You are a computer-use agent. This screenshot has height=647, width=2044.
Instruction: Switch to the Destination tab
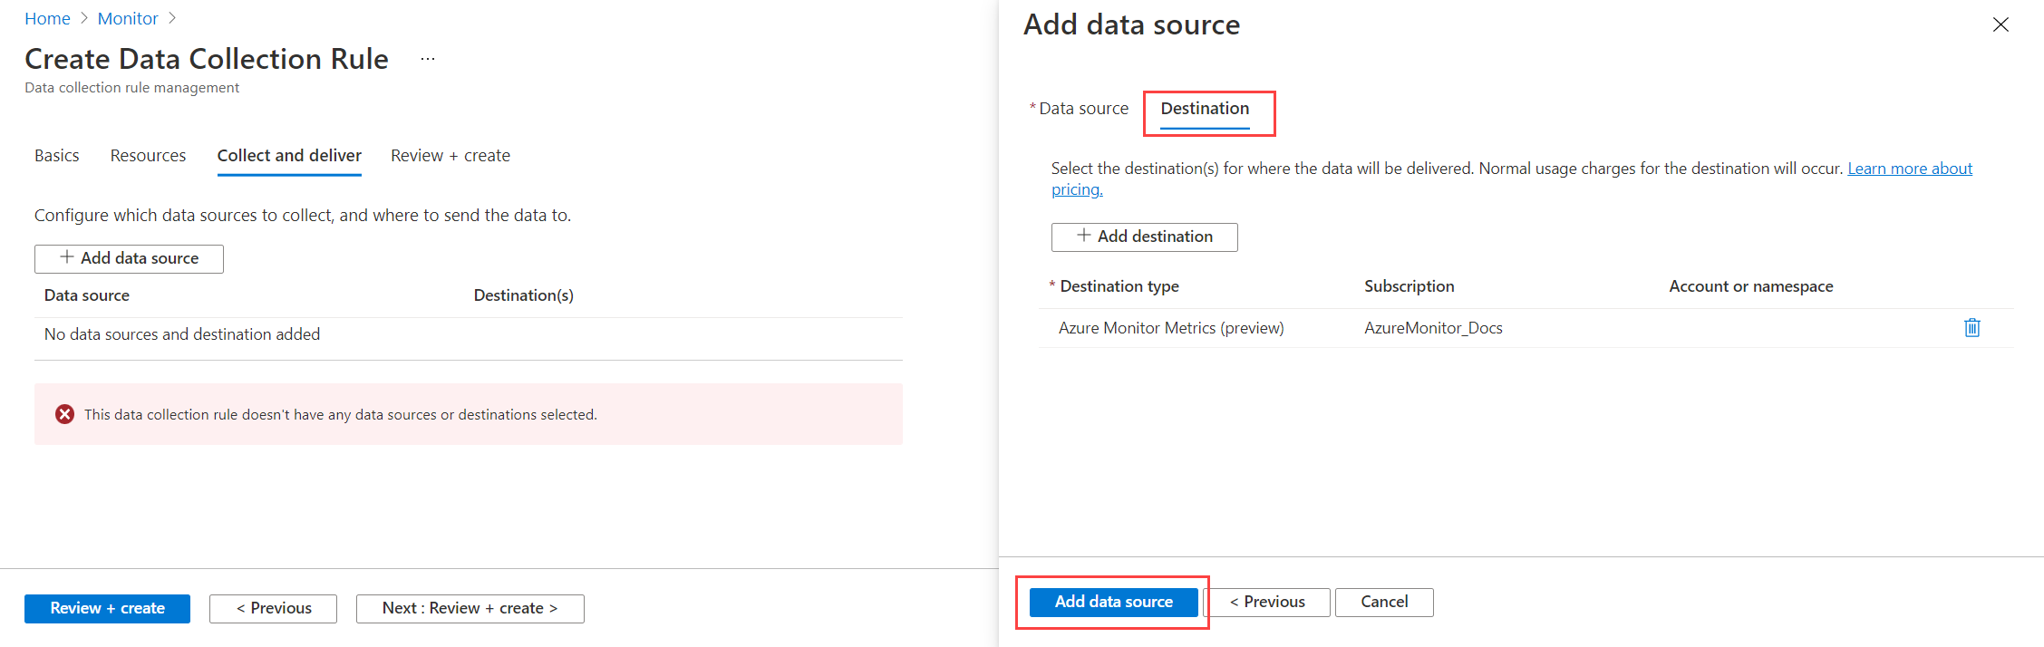tap(1205, 109)
